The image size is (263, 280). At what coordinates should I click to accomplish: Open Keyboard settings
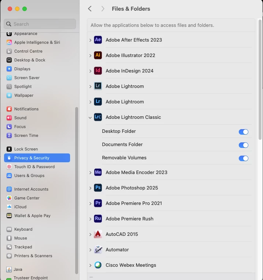pyautogui.click(x=37, y=229)
